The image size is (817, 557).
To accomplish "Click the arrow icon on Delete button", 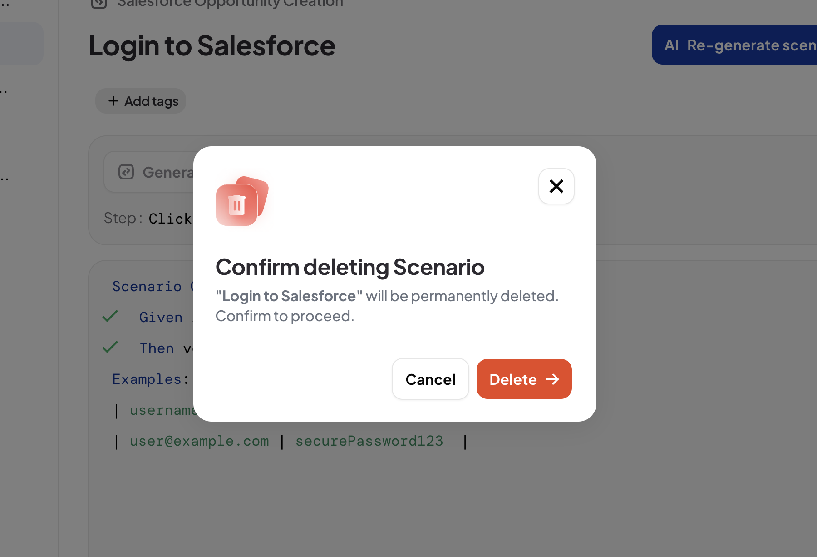I will pos(552,379).
